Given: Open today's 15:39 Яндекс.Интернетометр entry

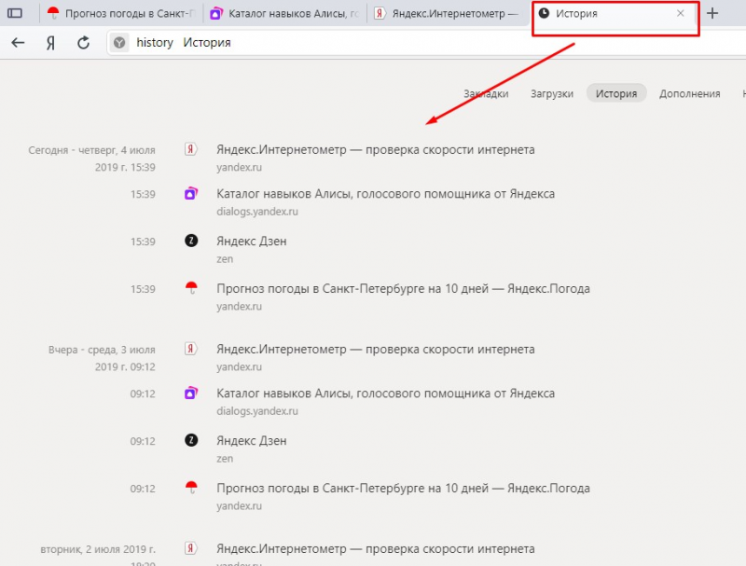Looking at the screenshot, I should coord(376,150).
